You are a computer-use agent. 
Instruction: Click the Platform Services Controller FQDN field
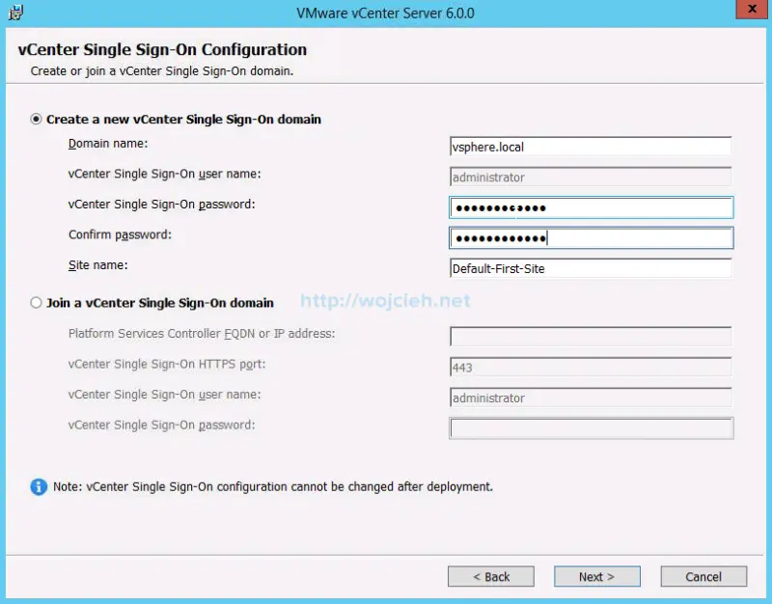tap(590, 336)
